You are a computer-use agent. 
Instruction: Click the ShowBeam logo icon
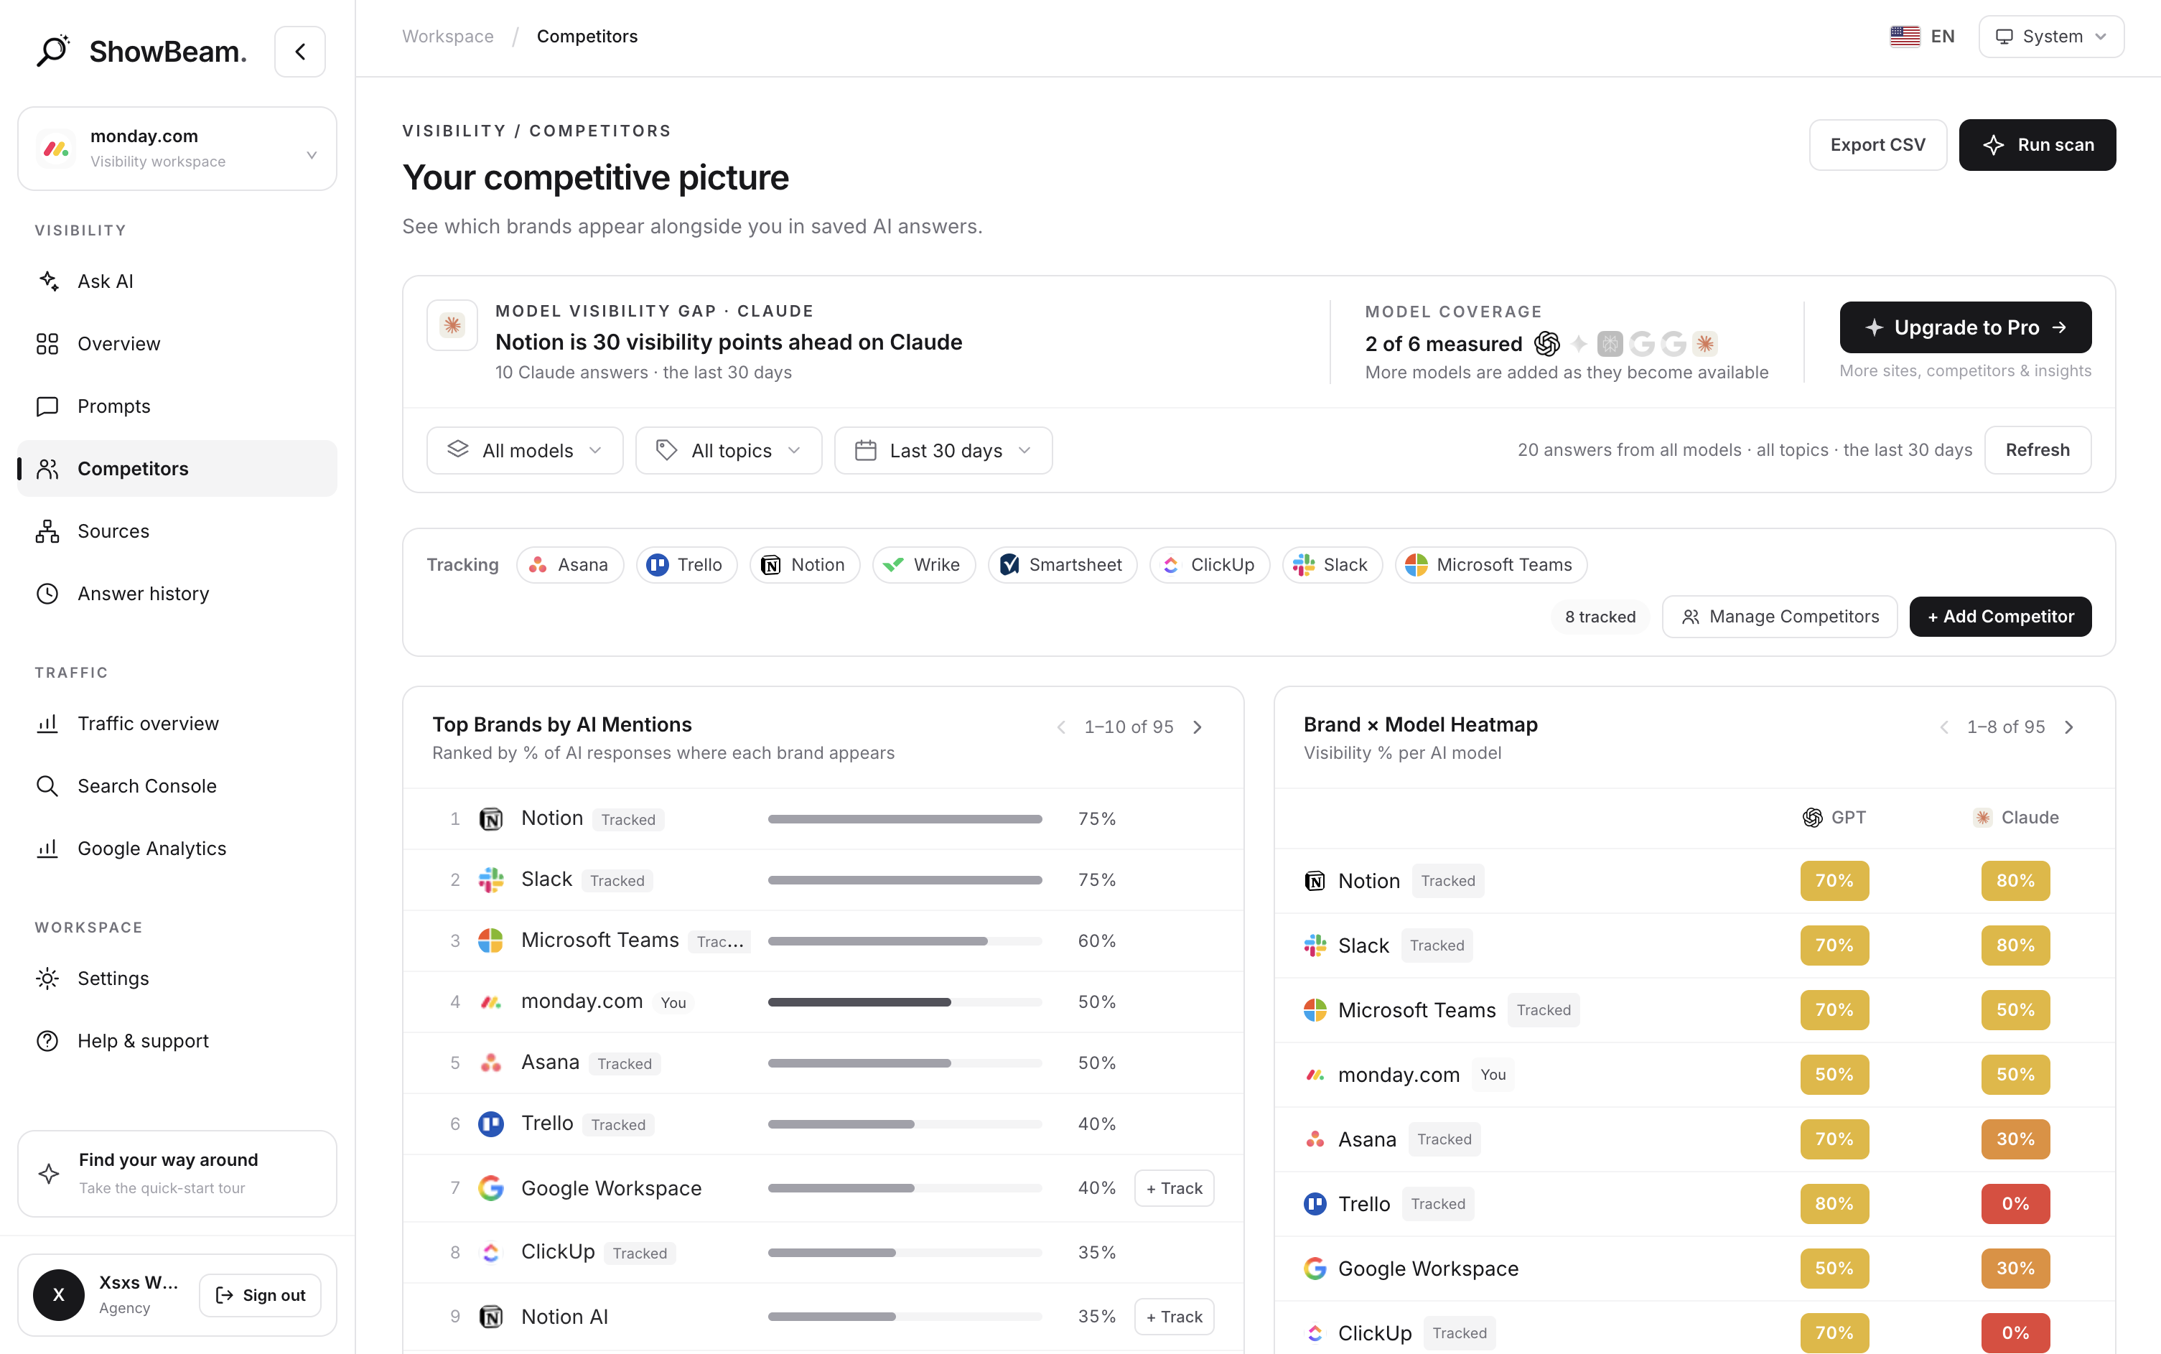53,51
